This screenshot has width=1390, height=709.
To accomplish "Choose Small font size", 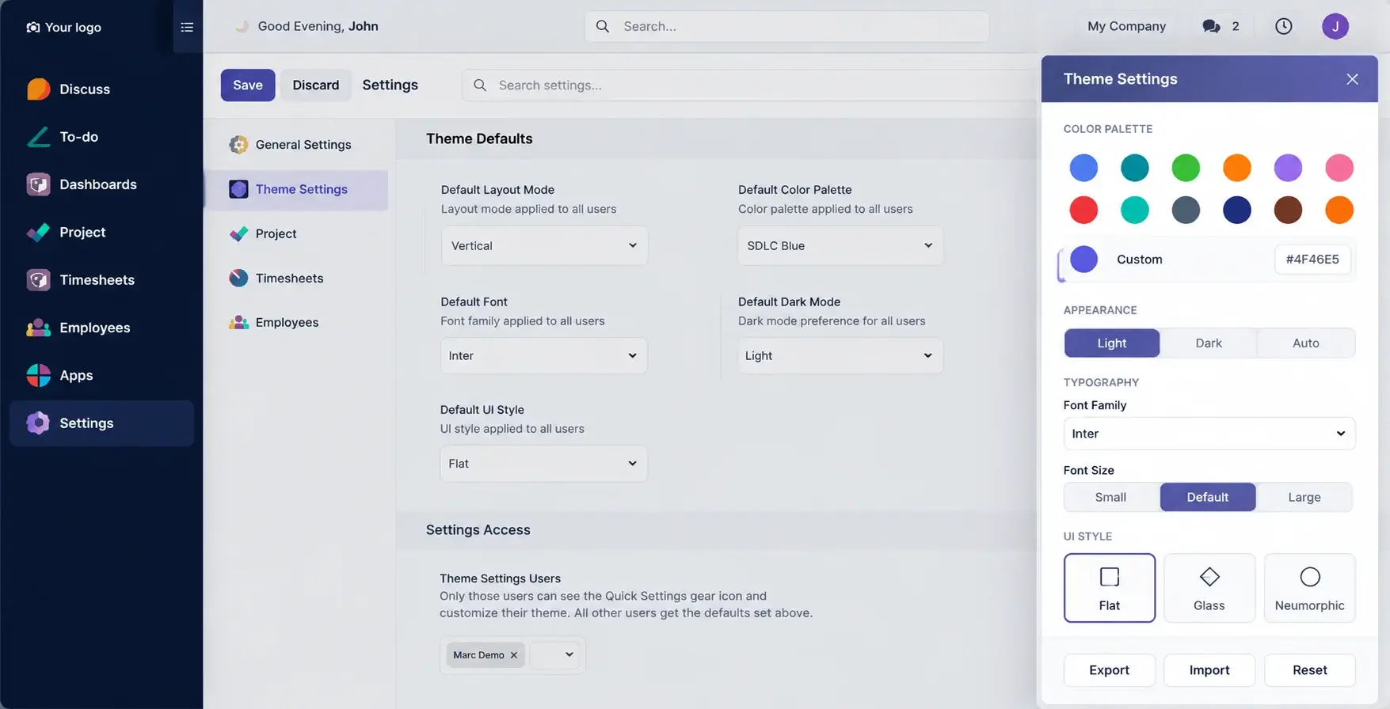I will (x=1110, y=497).
